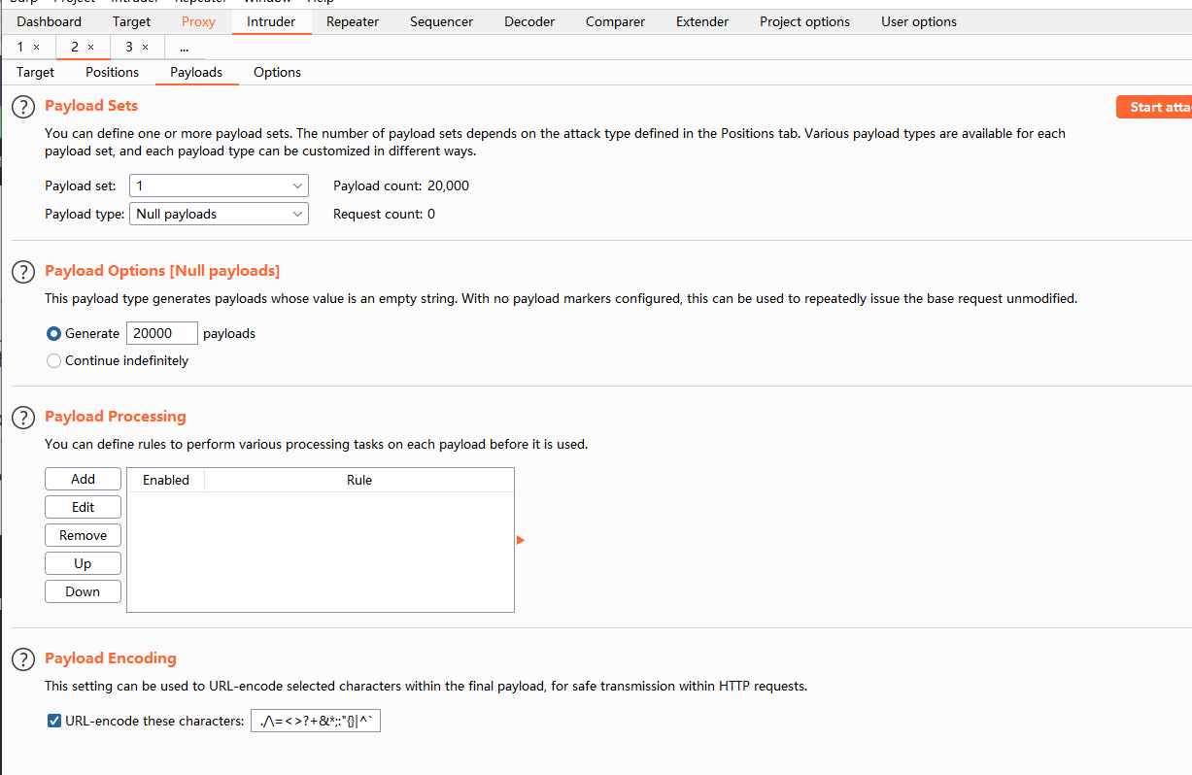Add a new Intruder tab via ellipsis
1192x775 pixels.
click(184, 47)
